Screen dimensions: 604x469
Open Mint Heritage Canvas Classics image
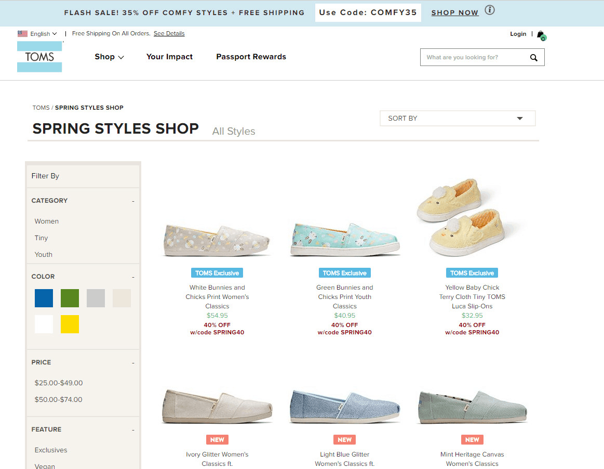pos(472,407)
